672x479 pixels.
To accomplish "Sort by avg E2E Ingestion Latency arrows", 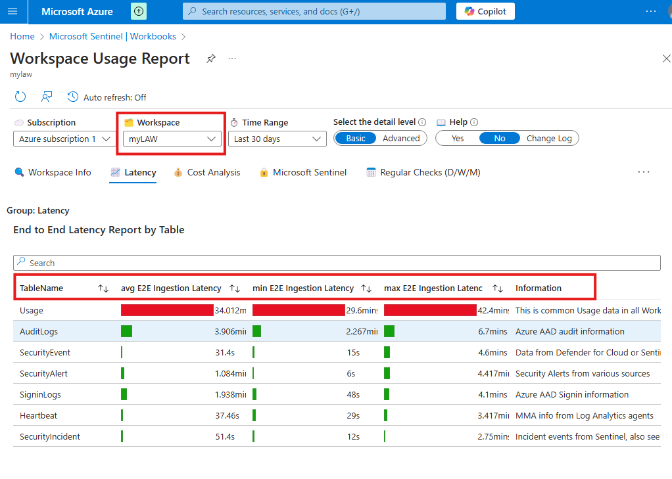I will point(235,288).
